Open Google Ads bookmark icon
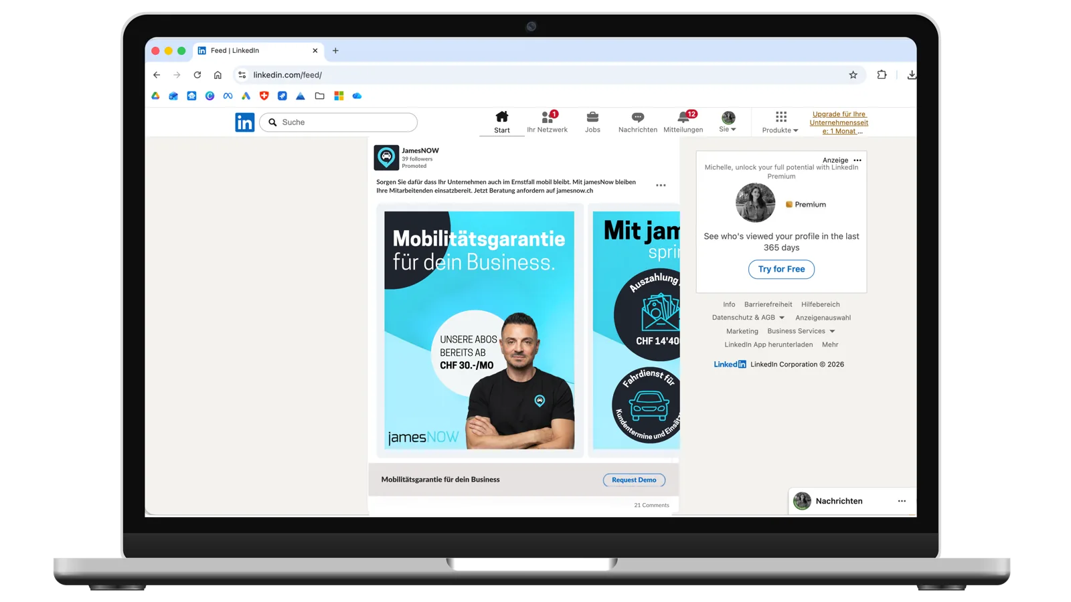 (246, 96)
